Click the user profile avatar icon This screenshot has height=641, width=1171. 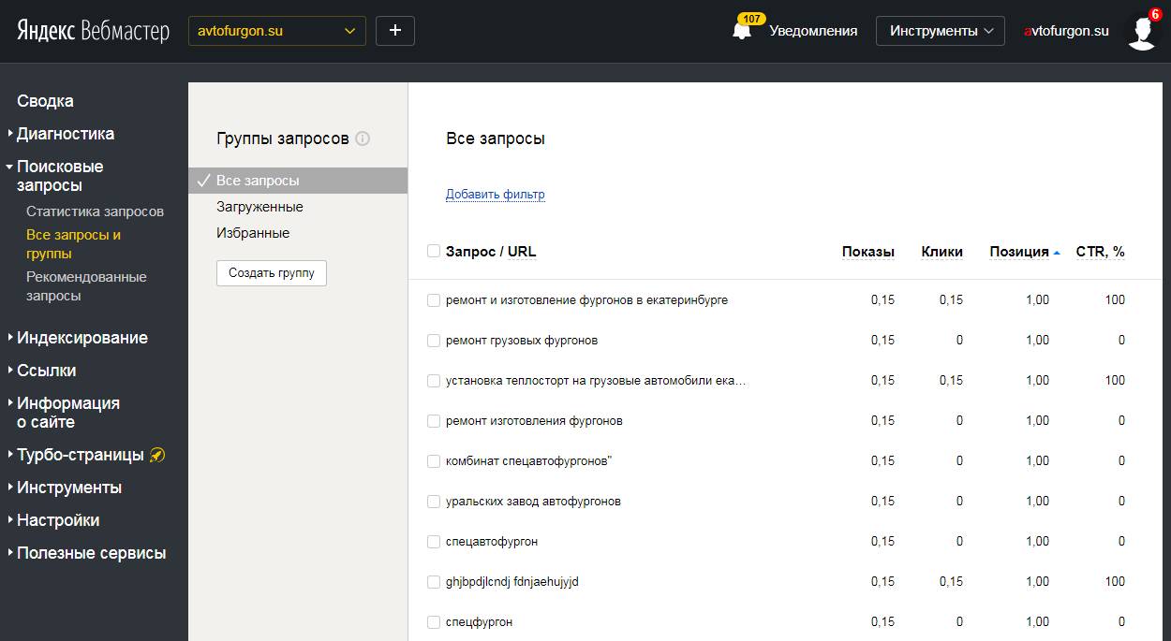[x=1141, y=33]
